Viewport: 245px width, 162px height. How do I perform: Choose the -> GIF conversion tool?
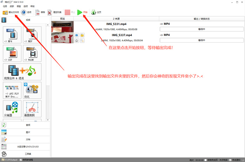click(12, 54)
